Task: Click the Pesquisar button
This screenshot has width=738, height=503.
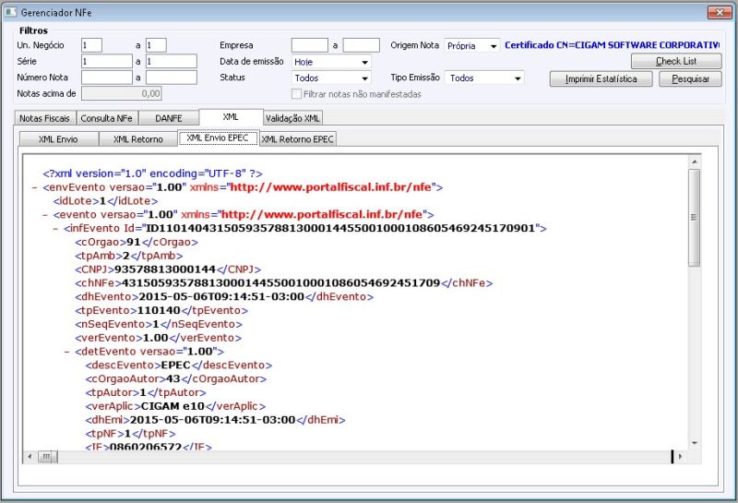Action: pyautogui.click(x=690, y=78)
